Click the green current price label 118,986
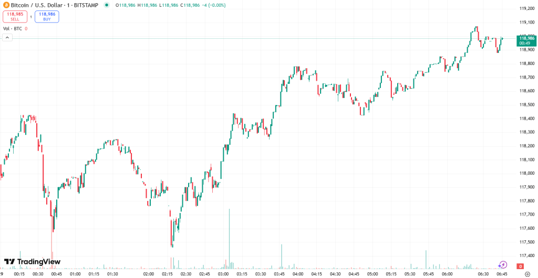 (x=526, y=38)
